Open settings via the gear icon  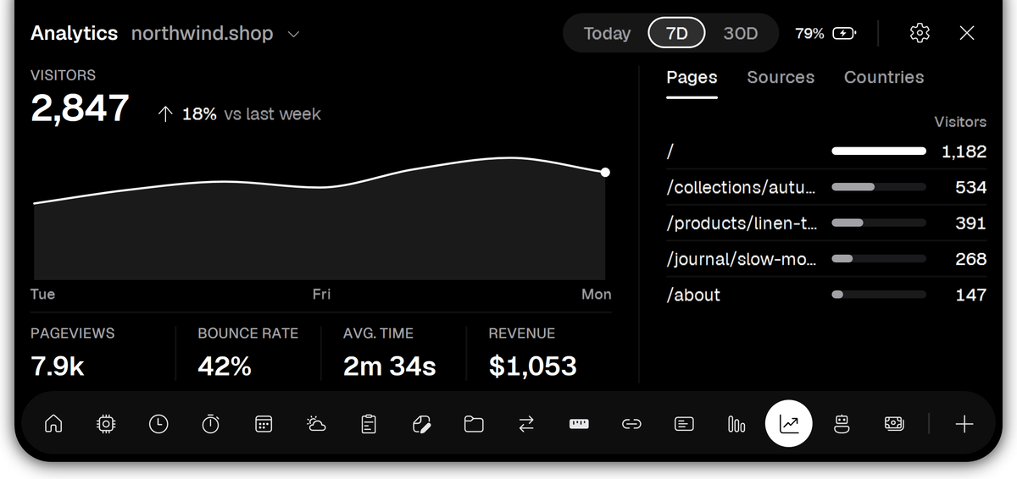920,33
